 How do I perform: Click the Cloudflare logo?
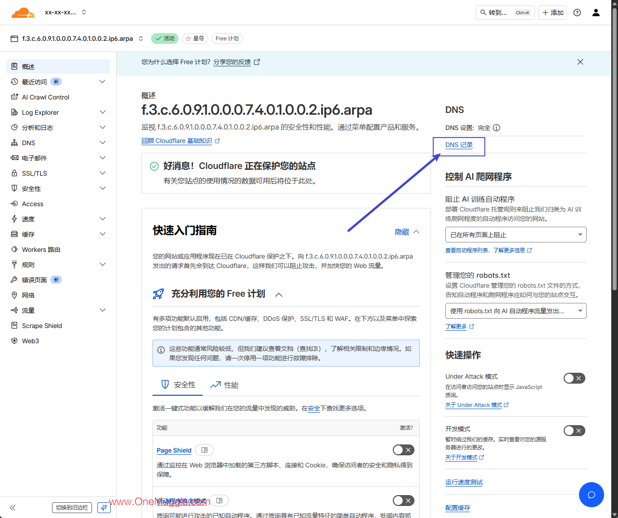pos(23,13)
